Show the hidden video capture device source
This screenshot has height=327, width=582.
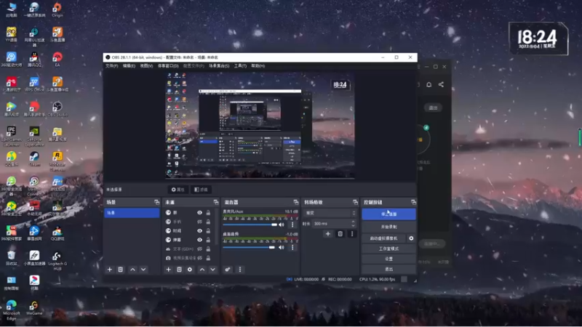199,258
